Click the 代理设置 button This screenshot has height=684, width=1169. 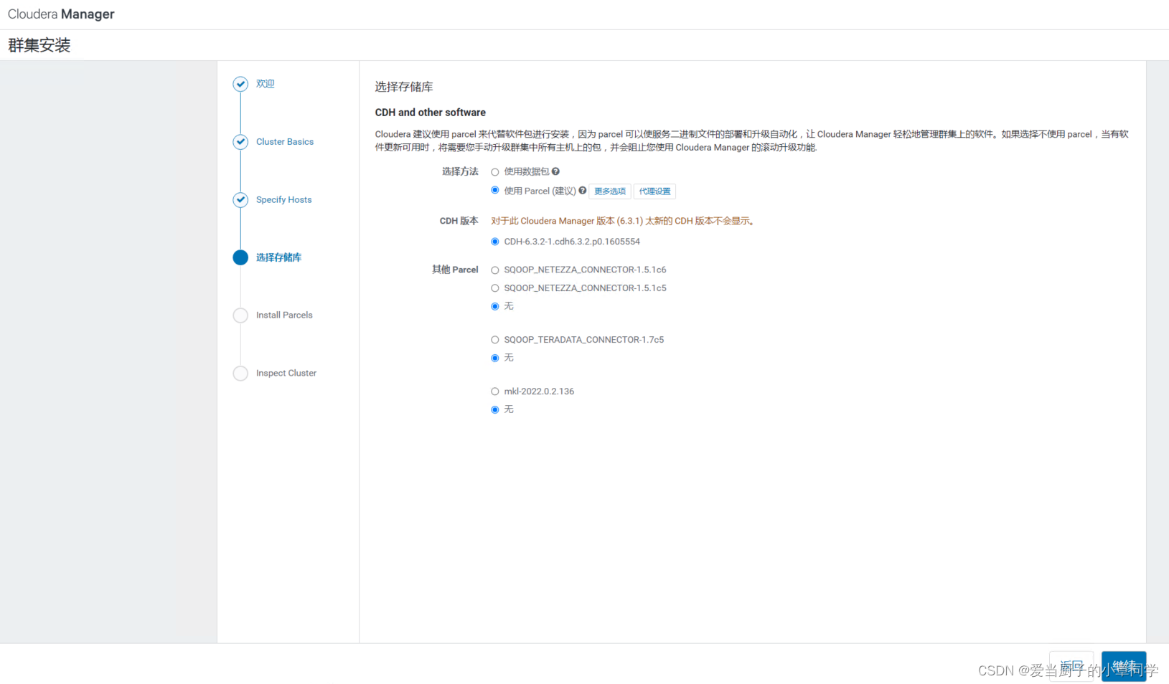(654, 191)
